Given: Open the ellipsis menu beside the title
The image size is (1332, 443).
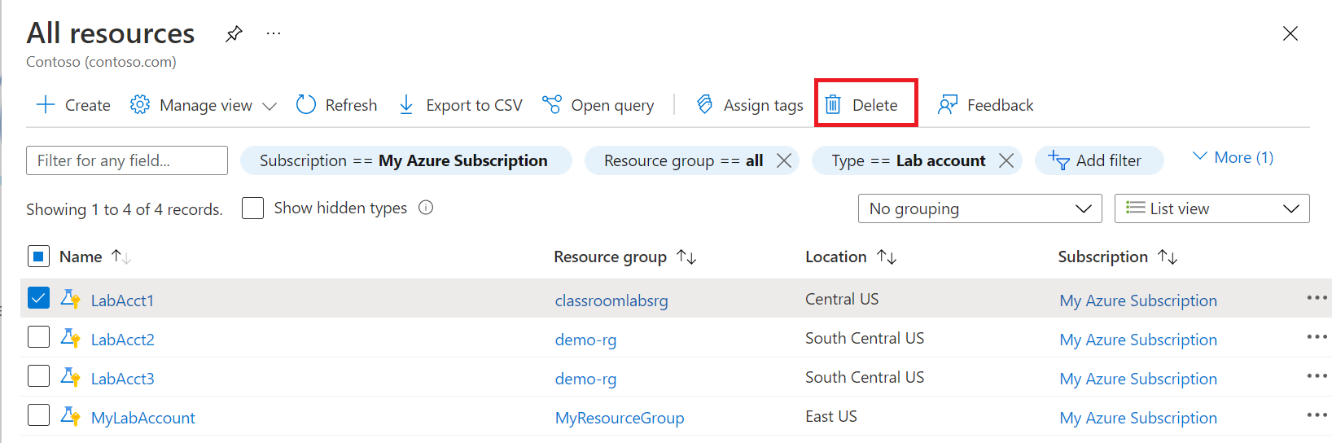Looking at the screenshot, I should point(274,33).
